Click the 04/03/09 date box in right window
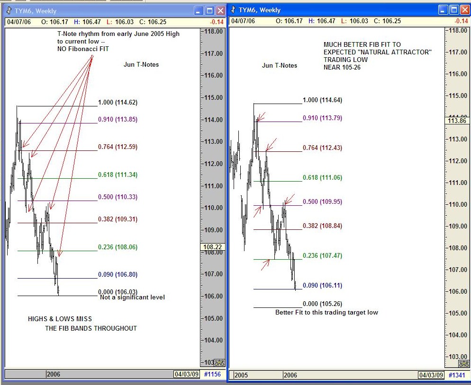The height and width of the screenshot is (385, 471). coord(431,375)
